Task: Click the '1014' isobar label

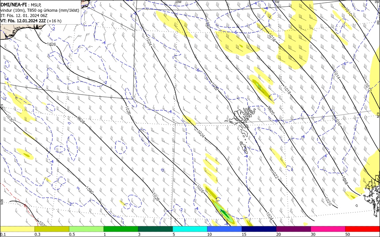Action: [x=337, y=75]
